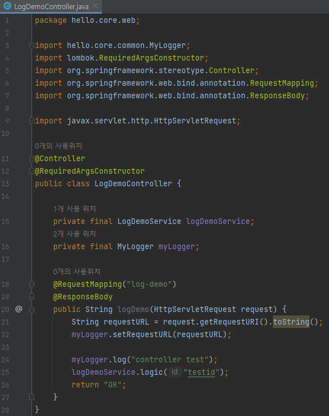The height and width of the screenshot is (416, 329).
Task: Click the return "OK" statement
Action: (x=98, y=385)
